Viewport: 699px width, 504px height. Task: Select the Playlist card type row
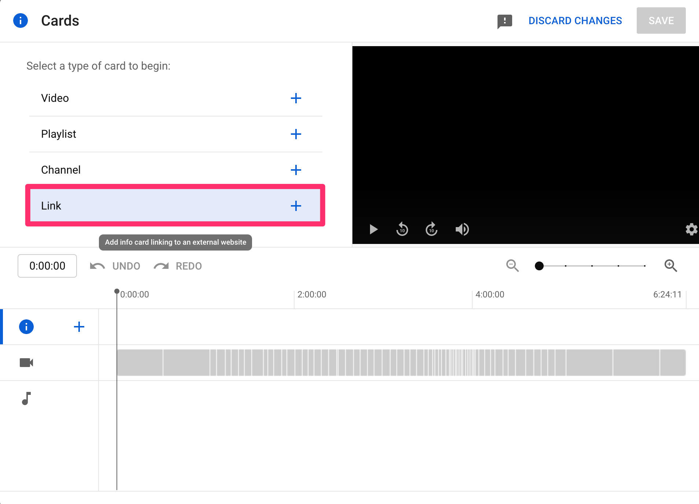point(175,134)
